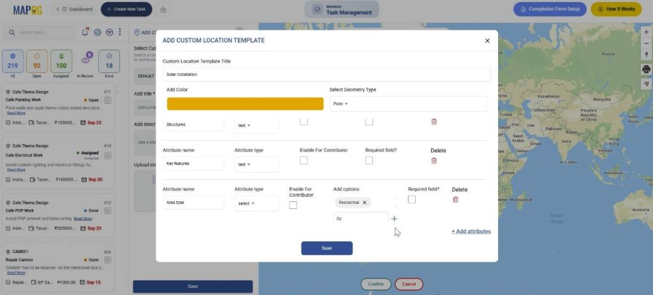This screenshot has width=653, height=295.
Task: Open status icon on Cafe Painting Work card
Action: (x=107, y=100)
